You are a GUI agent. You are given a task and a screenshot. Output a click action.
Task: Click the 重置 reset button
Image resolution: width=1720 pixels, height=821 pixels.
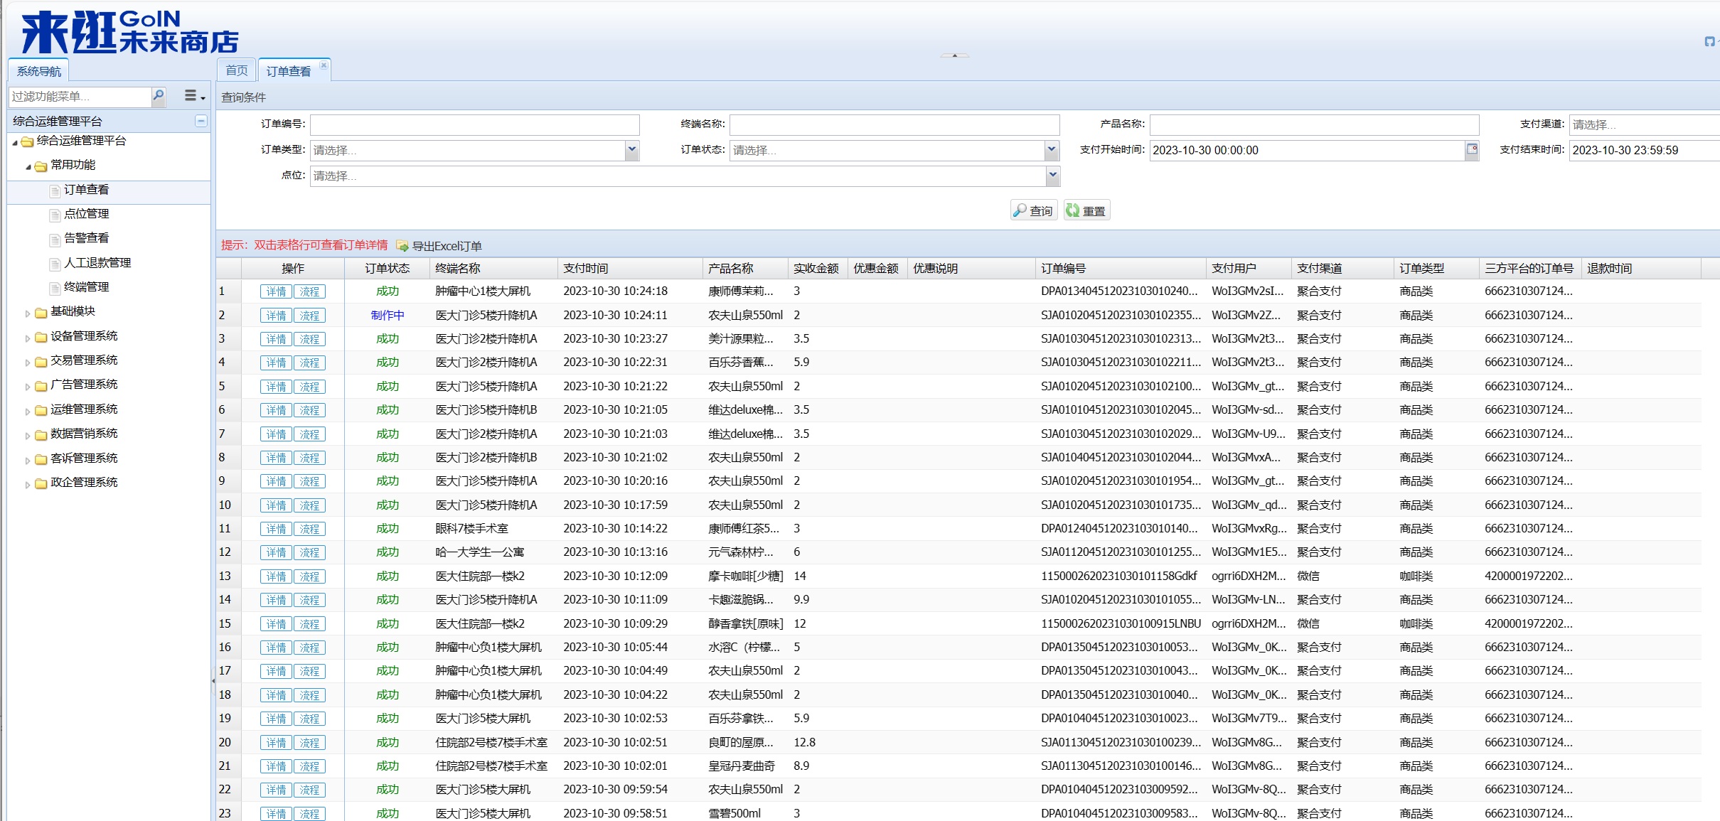pyautogui.click(x=1086, y=210)
